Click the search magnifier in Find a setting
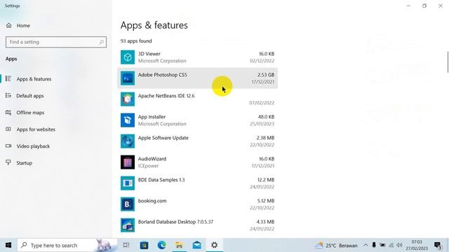This screenshot has height=252, width=449. tap(101, 42)
